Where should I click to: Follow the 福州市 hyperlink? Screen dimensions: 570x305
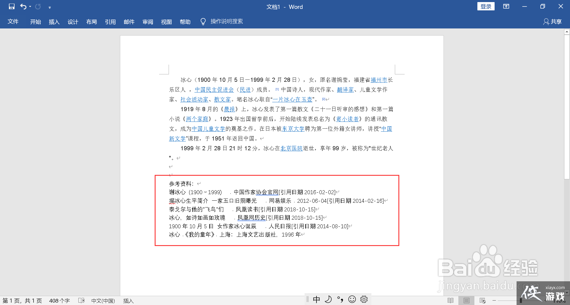click(x=379, y=80)
